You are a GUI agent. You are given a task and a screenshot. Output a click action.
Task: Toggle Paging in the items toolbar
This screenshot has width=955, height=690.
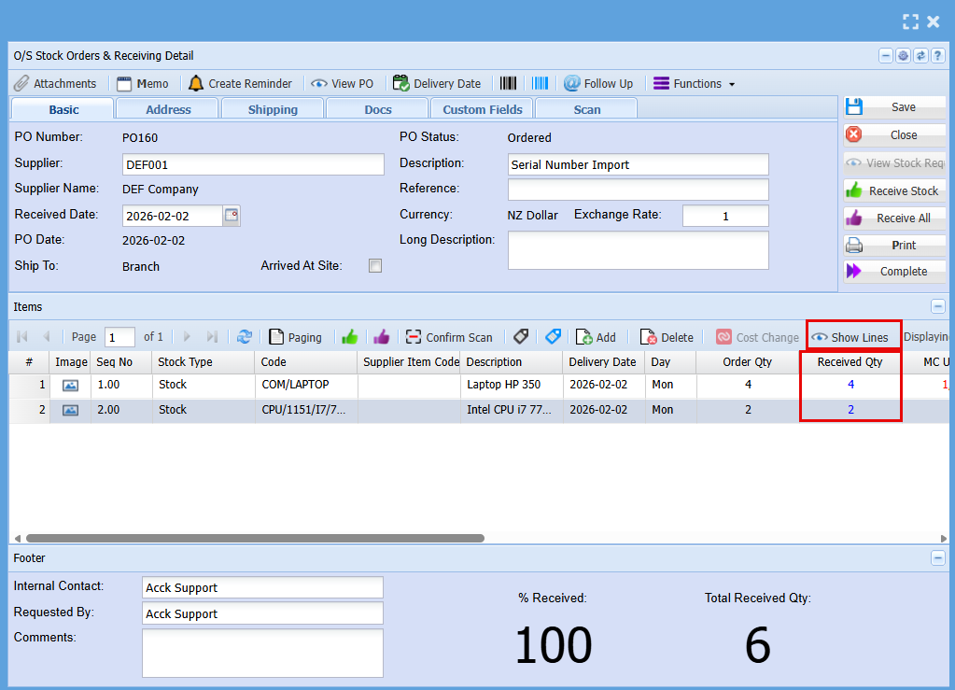tap(295, 337)
